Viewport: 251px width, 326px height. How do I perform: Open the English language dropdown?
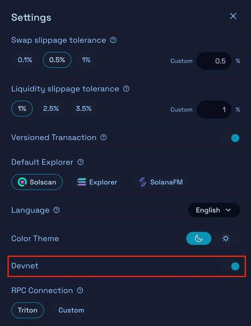click(x=214, y=210)
